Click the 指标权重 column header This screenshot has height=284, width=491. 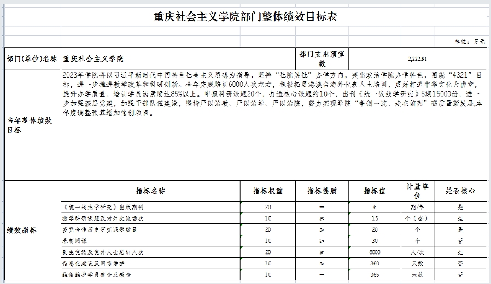pyautogui.click(x=268, y=191)
